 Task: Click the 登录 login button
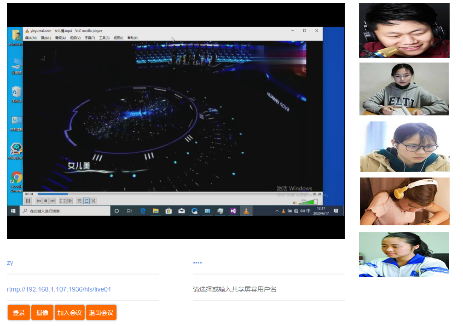pos(19,313)
